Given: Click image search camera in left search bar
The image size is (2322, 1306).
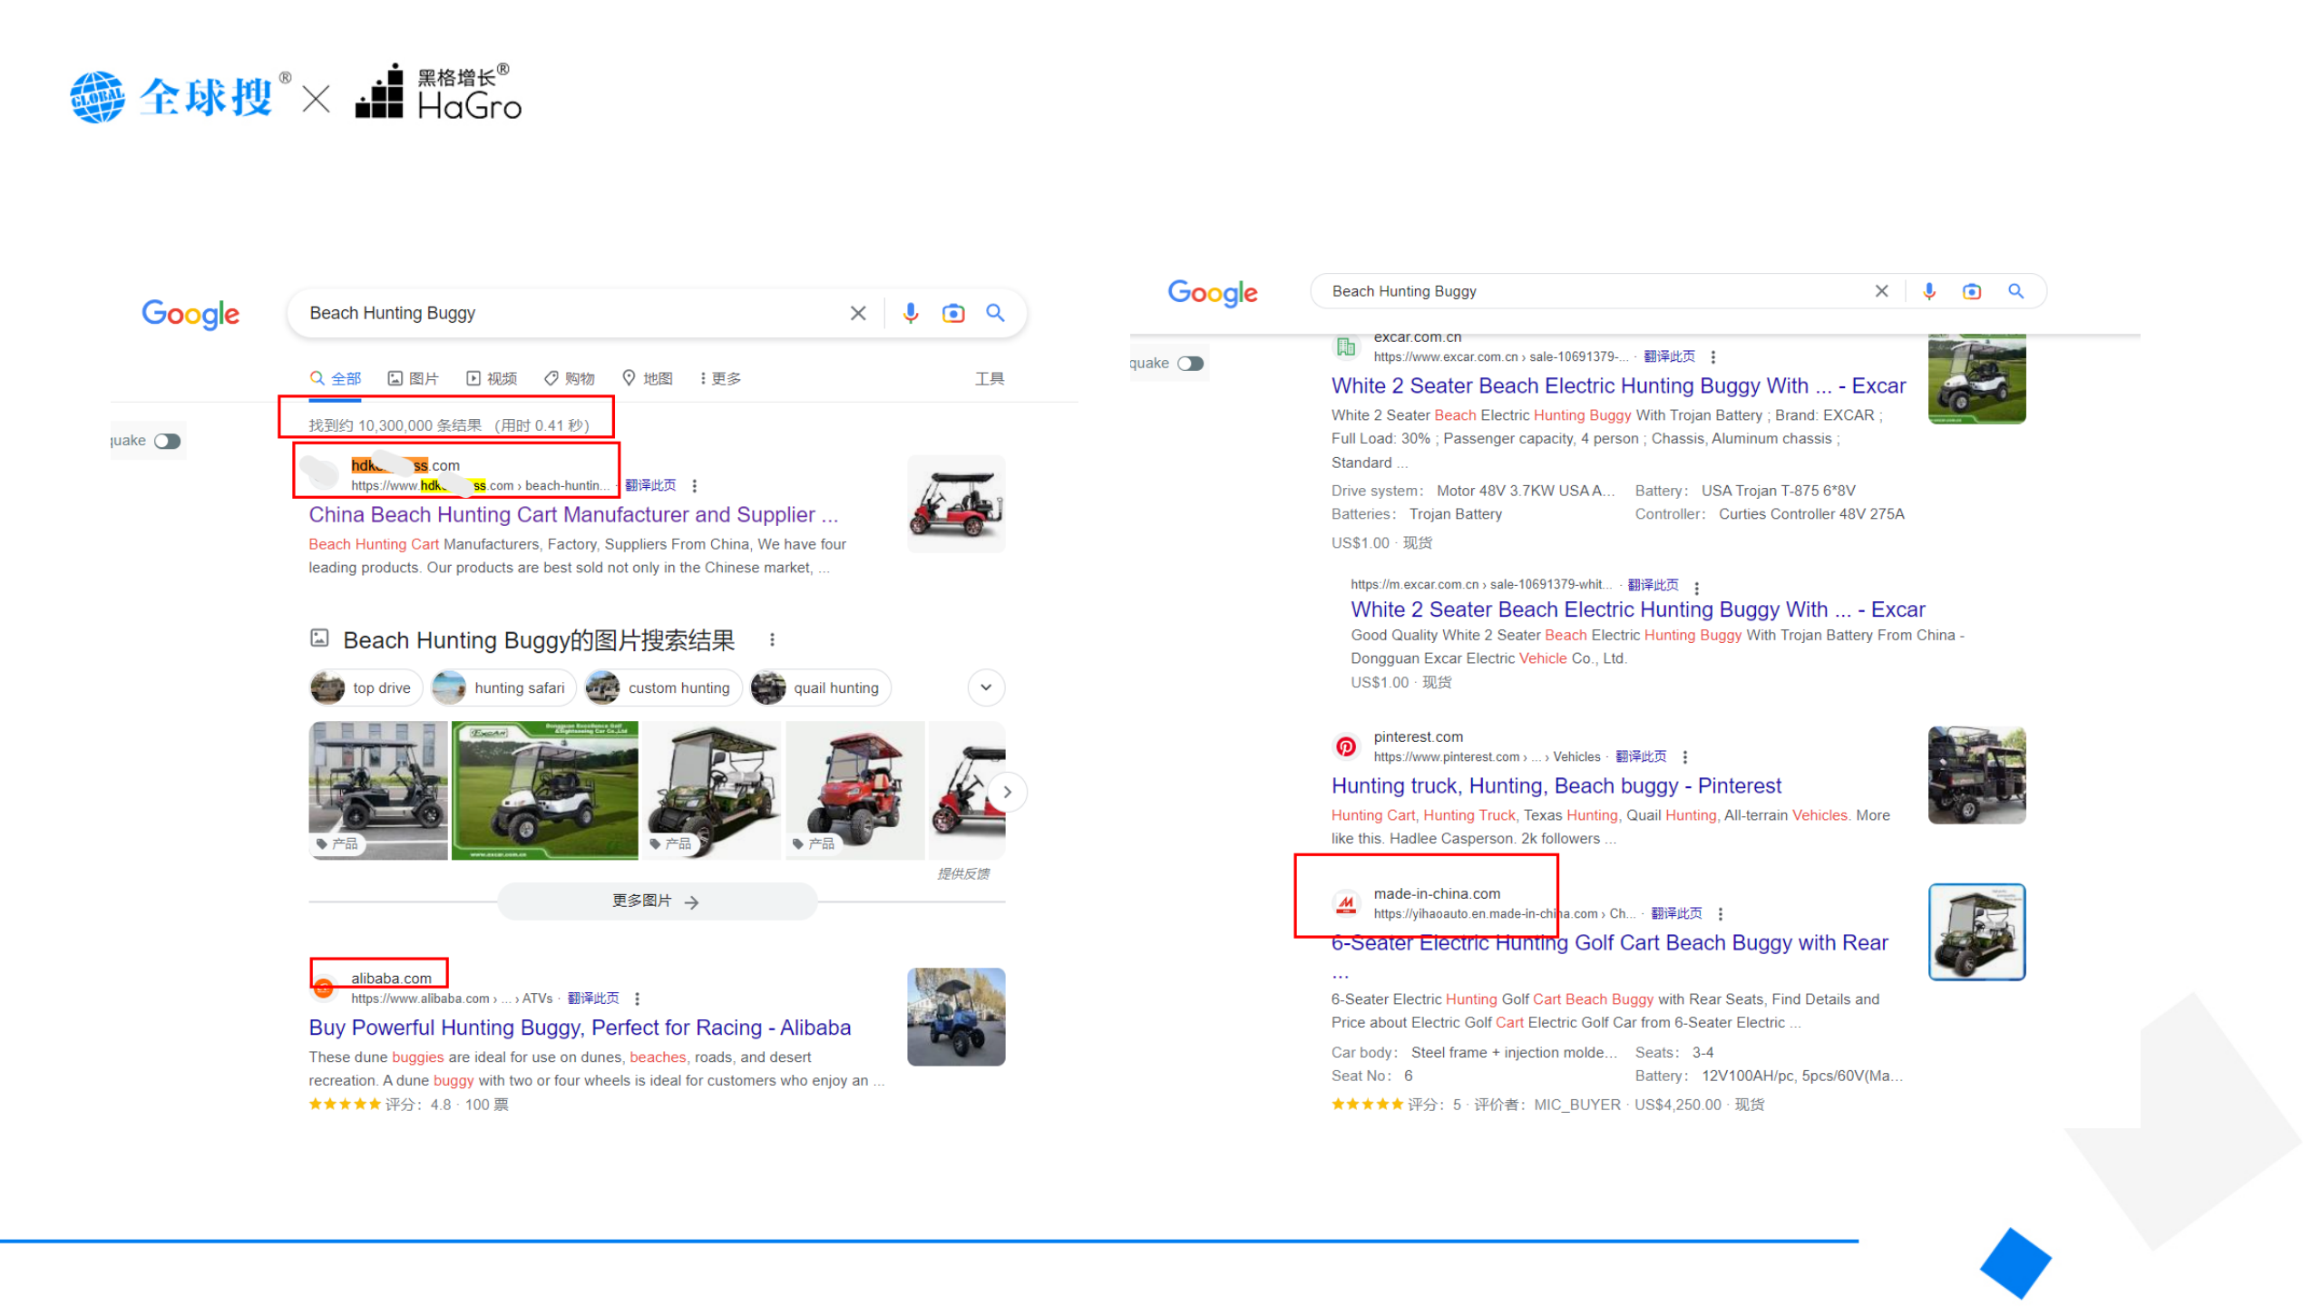Looking at the screenshot, I should click(952, 313).
